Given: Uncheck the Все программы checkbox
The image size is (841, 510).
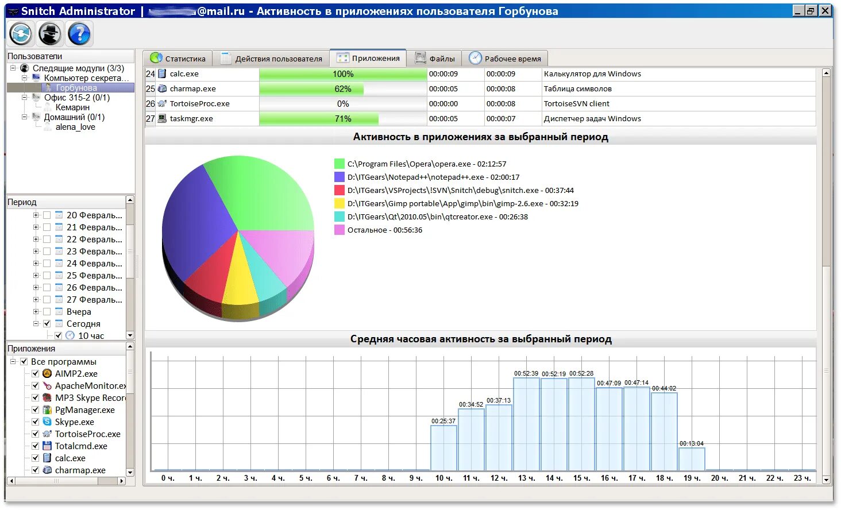Looking at the screenshot, I should [x=24, y=361].
